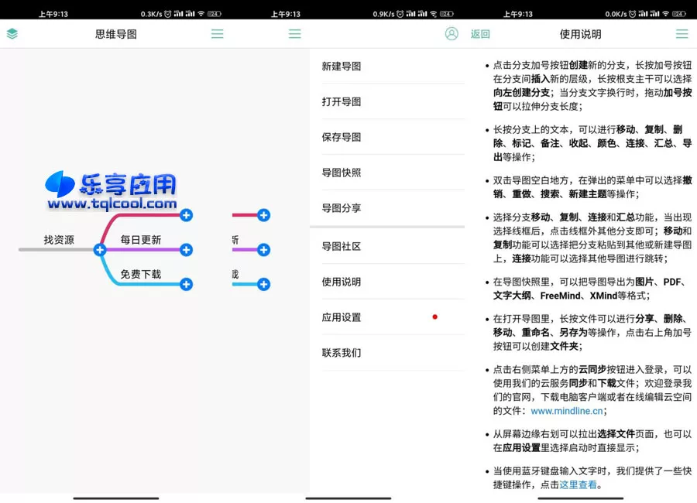Select the 保存导图 menu item
This screenshot has width=697, height=503.
click(342, 137)
